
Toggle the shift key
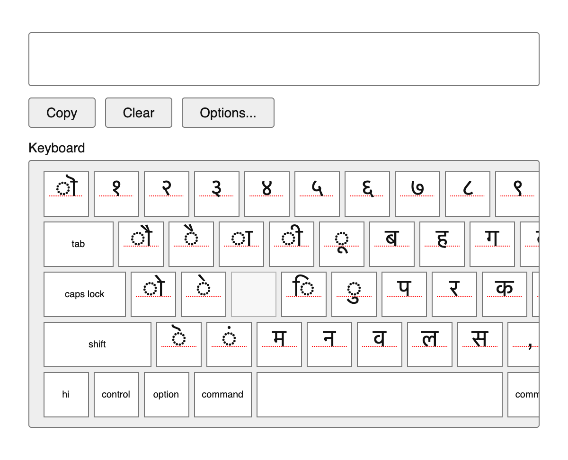[98, 345]
